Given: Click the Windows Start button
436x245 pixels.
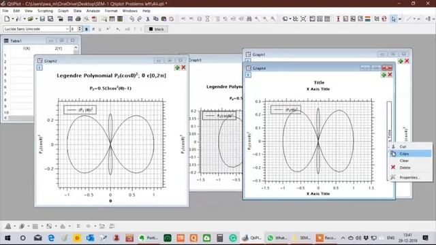Looking at the screenshot, I should click(7, 238).
